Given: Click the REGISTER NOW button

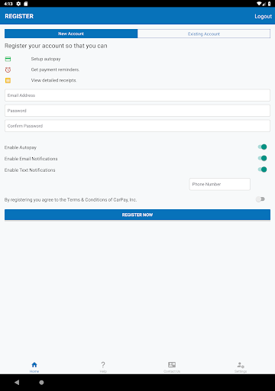Looking at the screenshot, I should coord(137,215).
